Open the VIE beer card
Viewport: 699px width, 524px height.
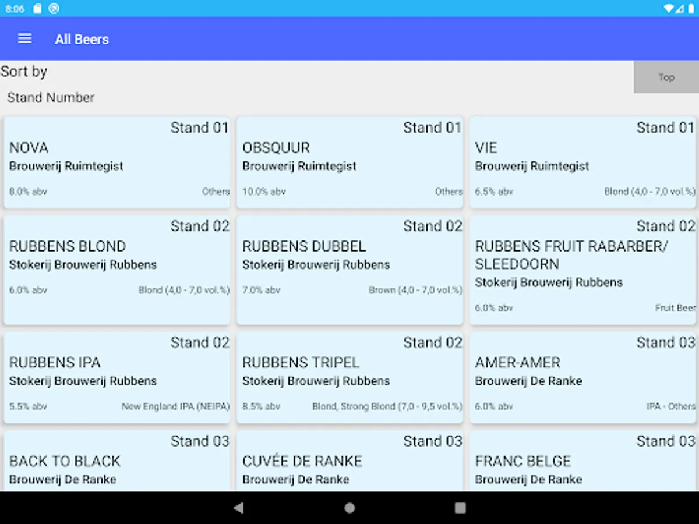click(584, 162)
